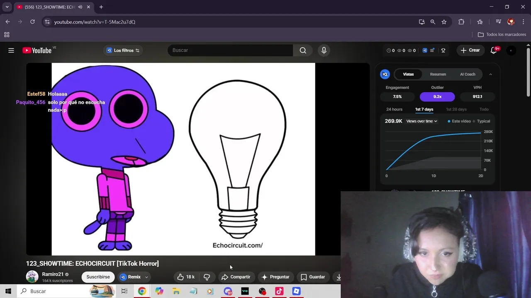Click the install app icon in address bar
The height and width of the screenshot is (298, 531).
(422, 22)
